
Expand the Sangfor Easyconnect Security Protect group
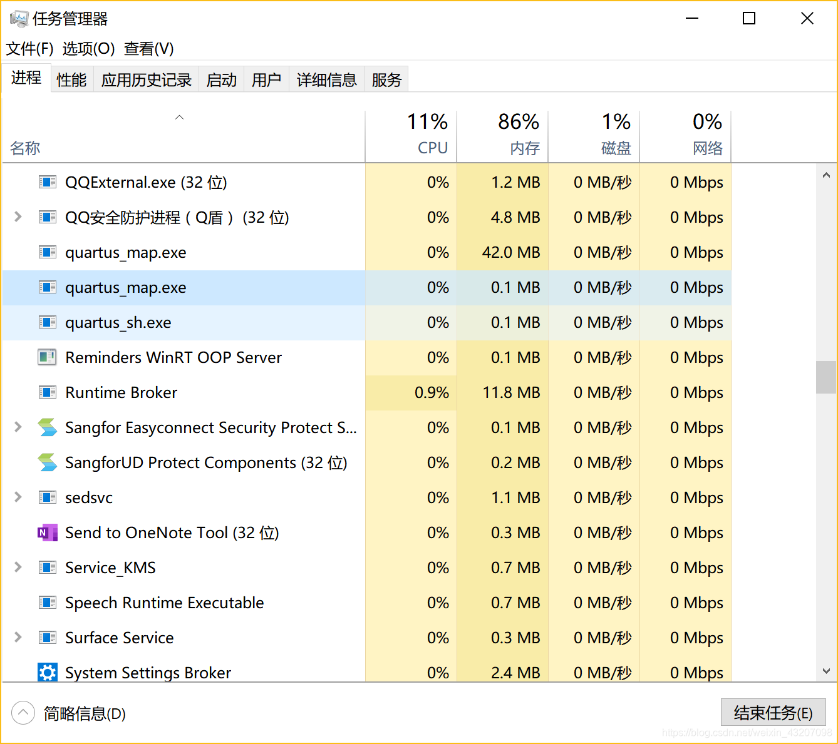[18, 427]
